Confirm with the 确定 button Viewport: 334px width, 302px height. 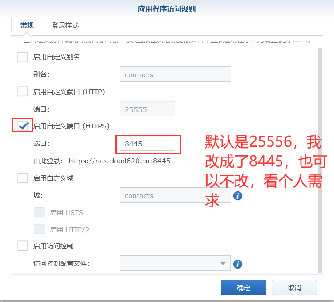pyautogui.click(x=244, y=288)
